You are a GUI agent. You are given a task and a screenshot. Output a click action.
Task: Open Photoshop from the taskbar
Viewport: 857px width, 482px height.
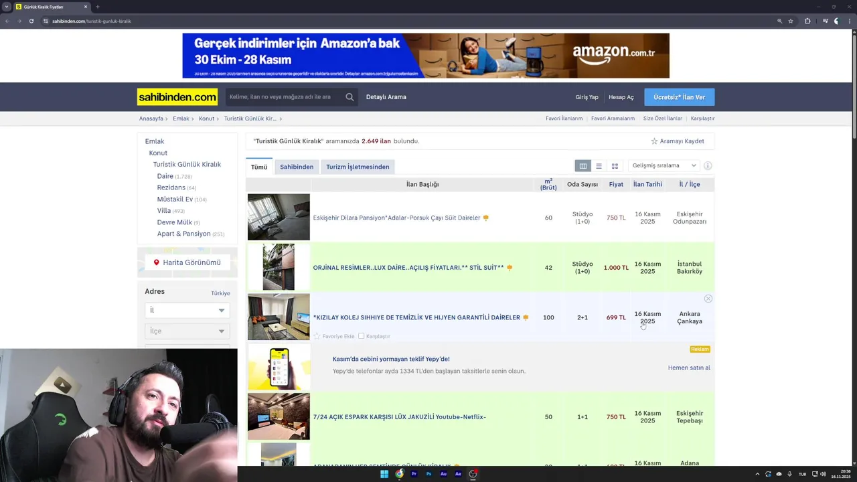coord(428,474)
